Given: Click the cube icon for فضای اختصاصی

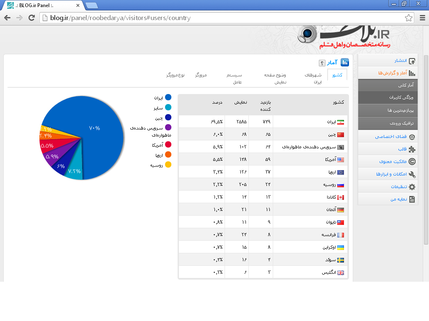Looking at the screenshot, I should pyautogui.click(x=412, y=137).
